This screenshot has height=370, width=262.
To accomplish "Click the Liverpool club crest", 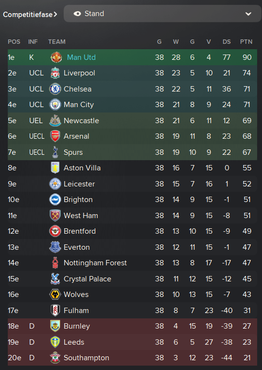I will 55,73.
